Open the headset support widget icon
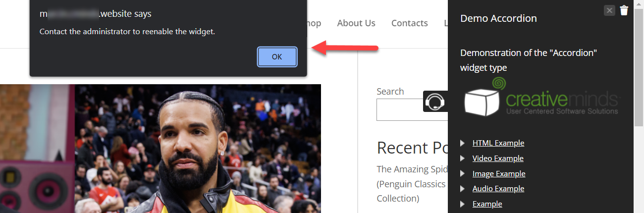The width and height of the screenshot is (644, 213). click(435, 102)
